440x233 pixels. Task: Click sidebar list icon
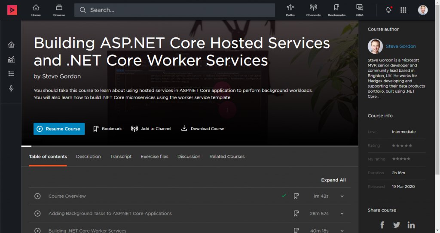(11, 74)
